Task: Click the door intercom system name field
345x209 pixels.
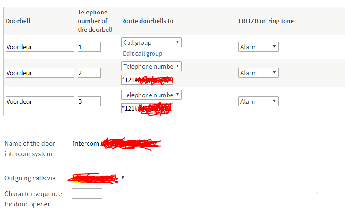Action: pyautogui.click(x=122, y=143)
